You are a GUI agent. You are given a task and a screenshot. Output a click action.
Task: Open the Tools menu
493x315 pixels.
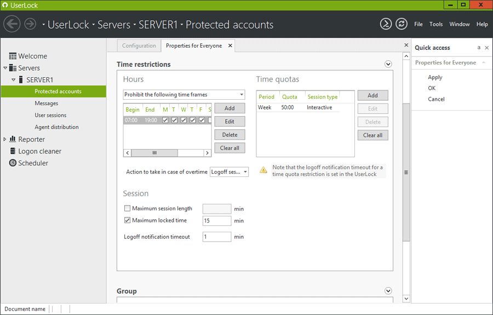coord(436,24)
